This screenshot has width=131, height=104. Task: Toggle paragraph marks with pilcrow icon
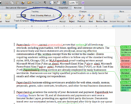pos(45,3)
